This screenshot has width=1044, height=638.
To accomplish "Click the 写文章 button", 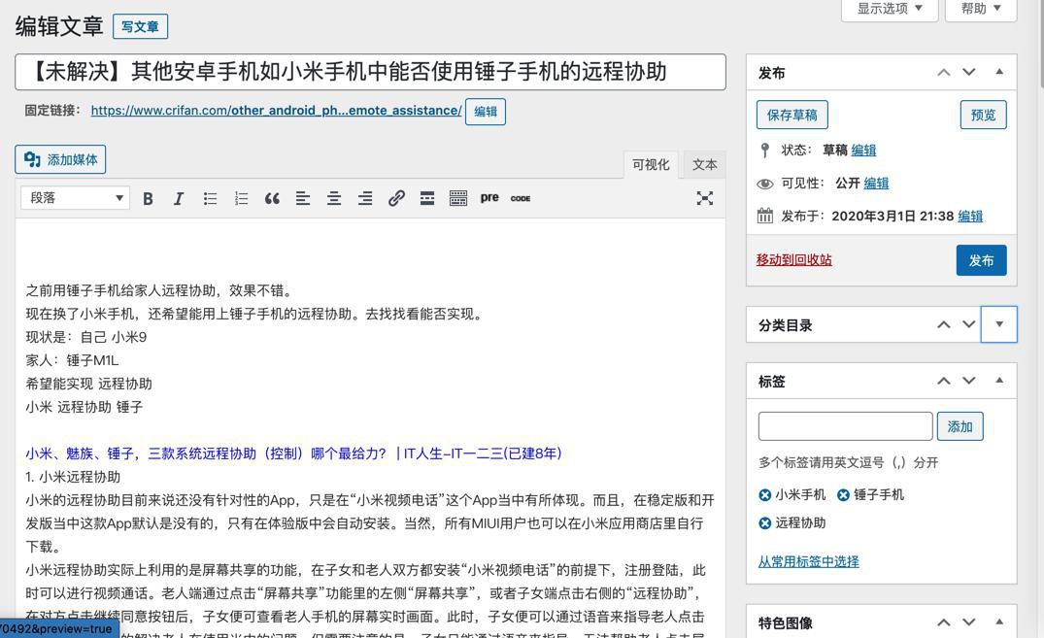I will pyautogui.click(x=140, y=26).
